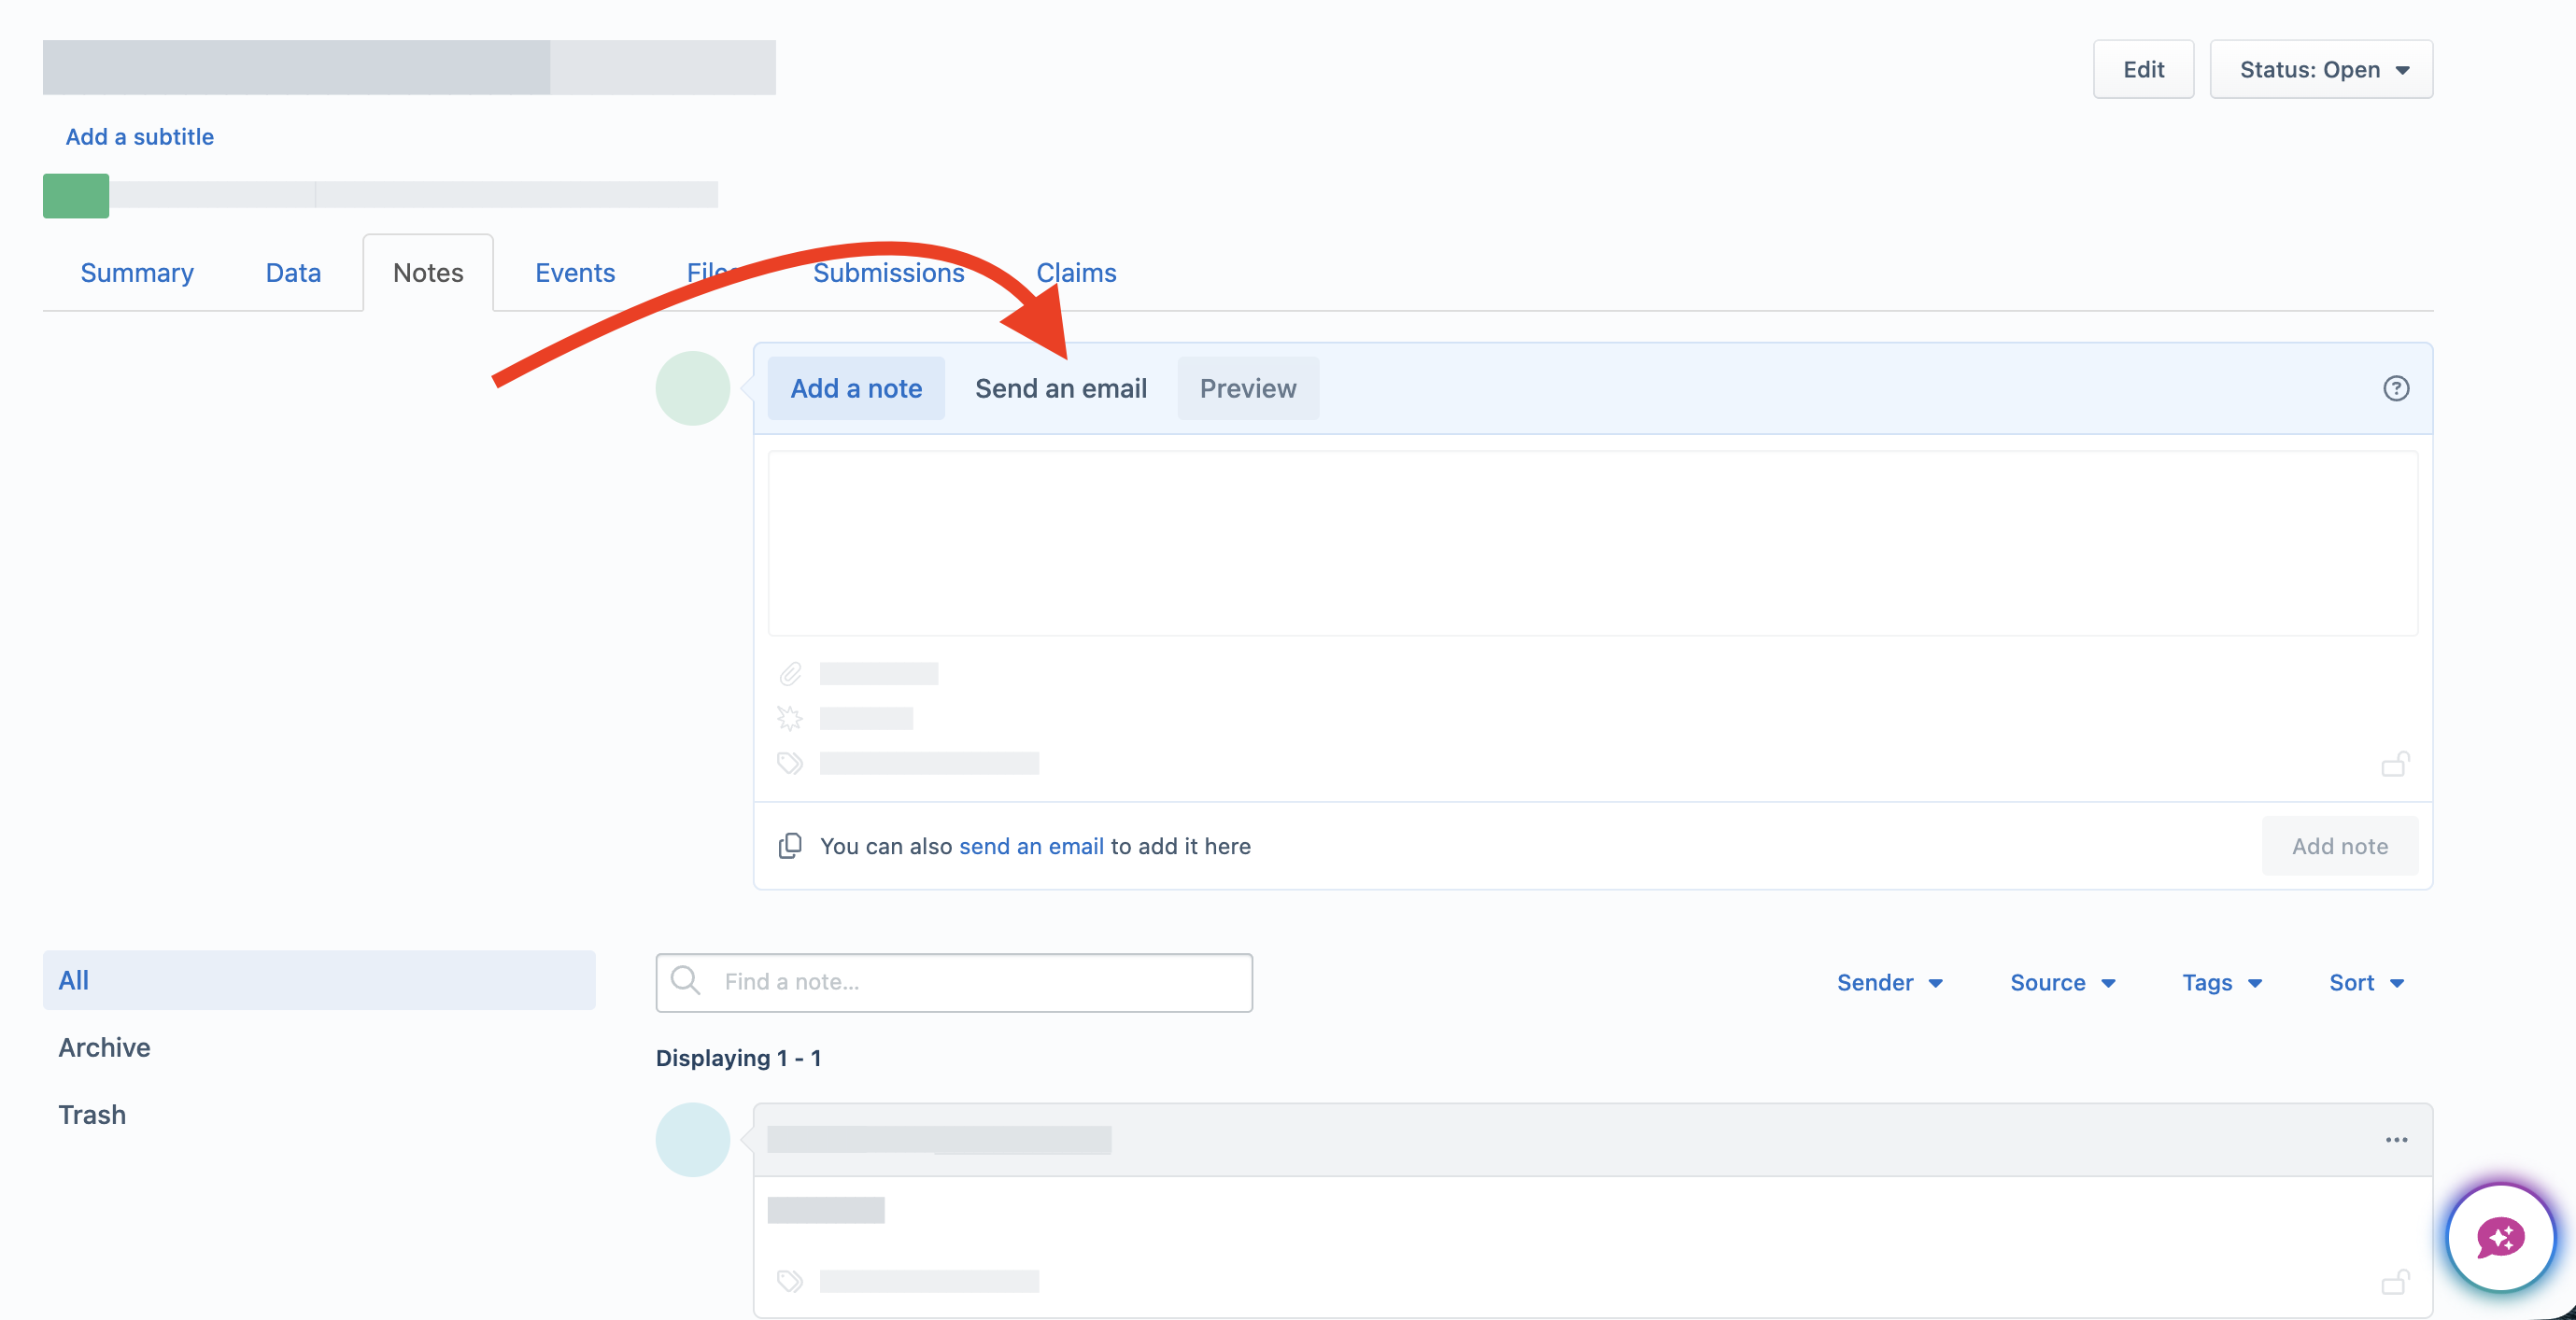Open the AI chat assistant bubble

(x=2500, y=1239)
